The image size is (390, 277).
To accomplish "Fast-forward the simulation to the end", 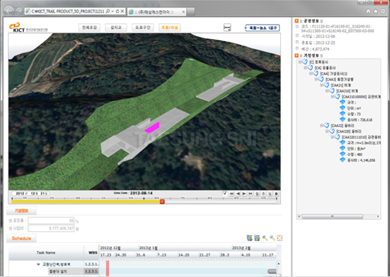I will point(251,194).
